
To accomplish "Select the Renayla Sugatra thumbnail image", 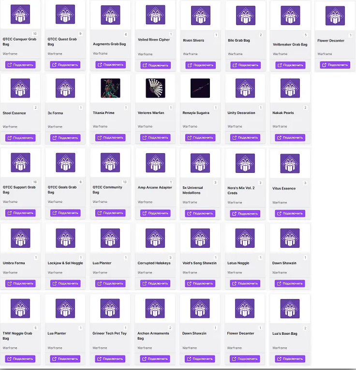I will [x=200, y=88].
